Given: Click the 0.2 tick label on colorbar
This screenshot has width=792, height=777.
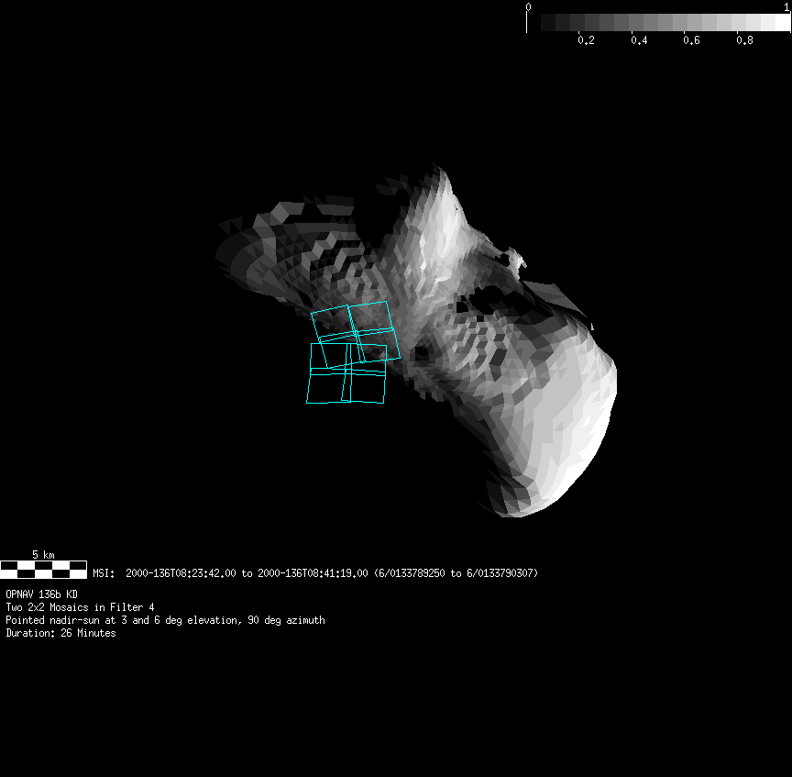Looking at the screenshot, I should tap(586, 40).
